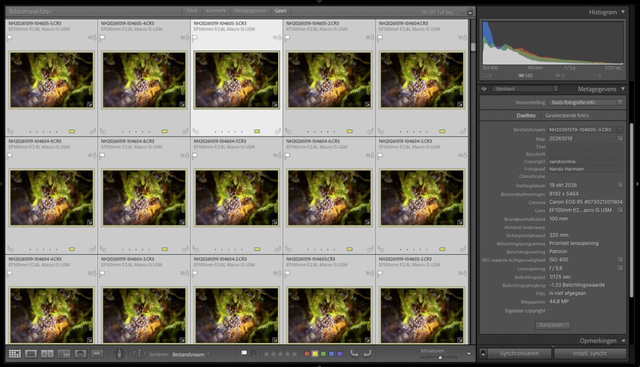
Task: Rotate photo left toolbar arrow
Action: coord(354,354)
